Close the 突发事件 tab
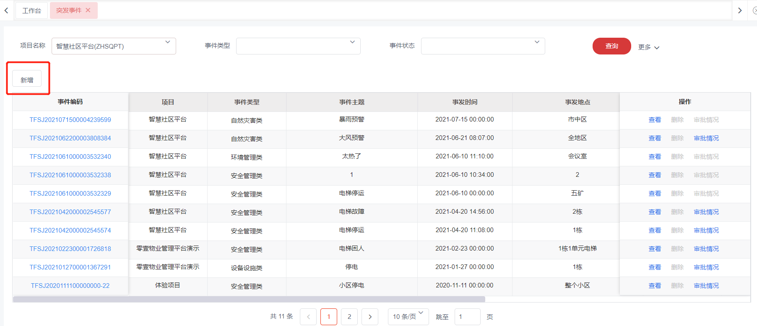This screenshot has width=757, height=326. (x=88, y=10)
